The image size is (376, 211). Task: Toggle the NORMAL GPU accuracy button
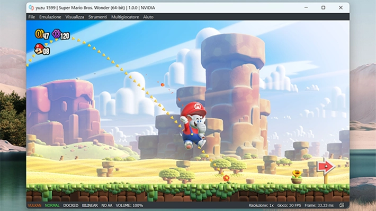[x=52, y=205]
